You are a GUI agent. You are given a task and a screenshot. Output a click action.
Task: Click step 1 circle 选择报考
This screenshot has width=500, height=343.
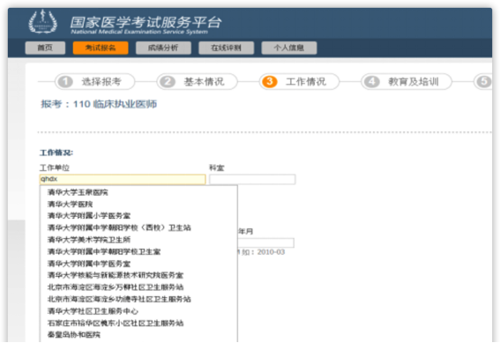click(65, 82)
